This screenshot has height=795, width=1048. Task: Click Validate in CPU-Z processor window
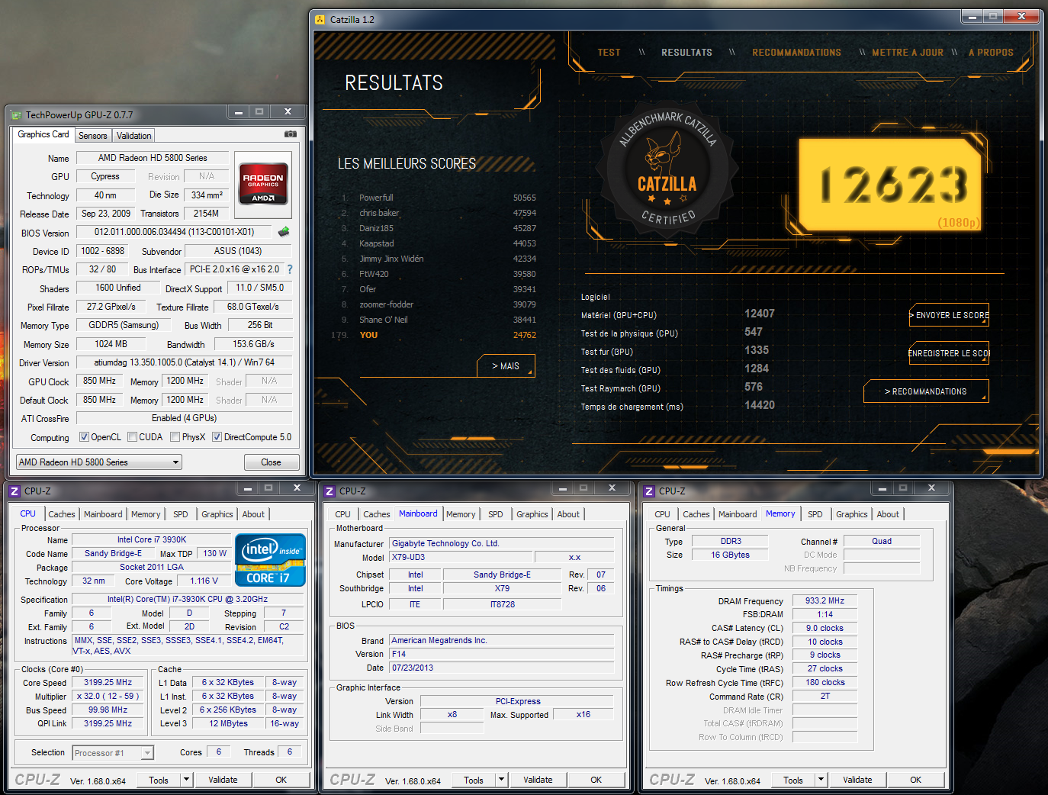(x=223, y=780)
